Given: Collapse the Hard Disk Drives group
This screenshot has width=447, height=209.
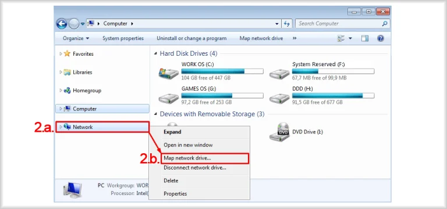Looking at the screenshot, I should click(155, 53).
